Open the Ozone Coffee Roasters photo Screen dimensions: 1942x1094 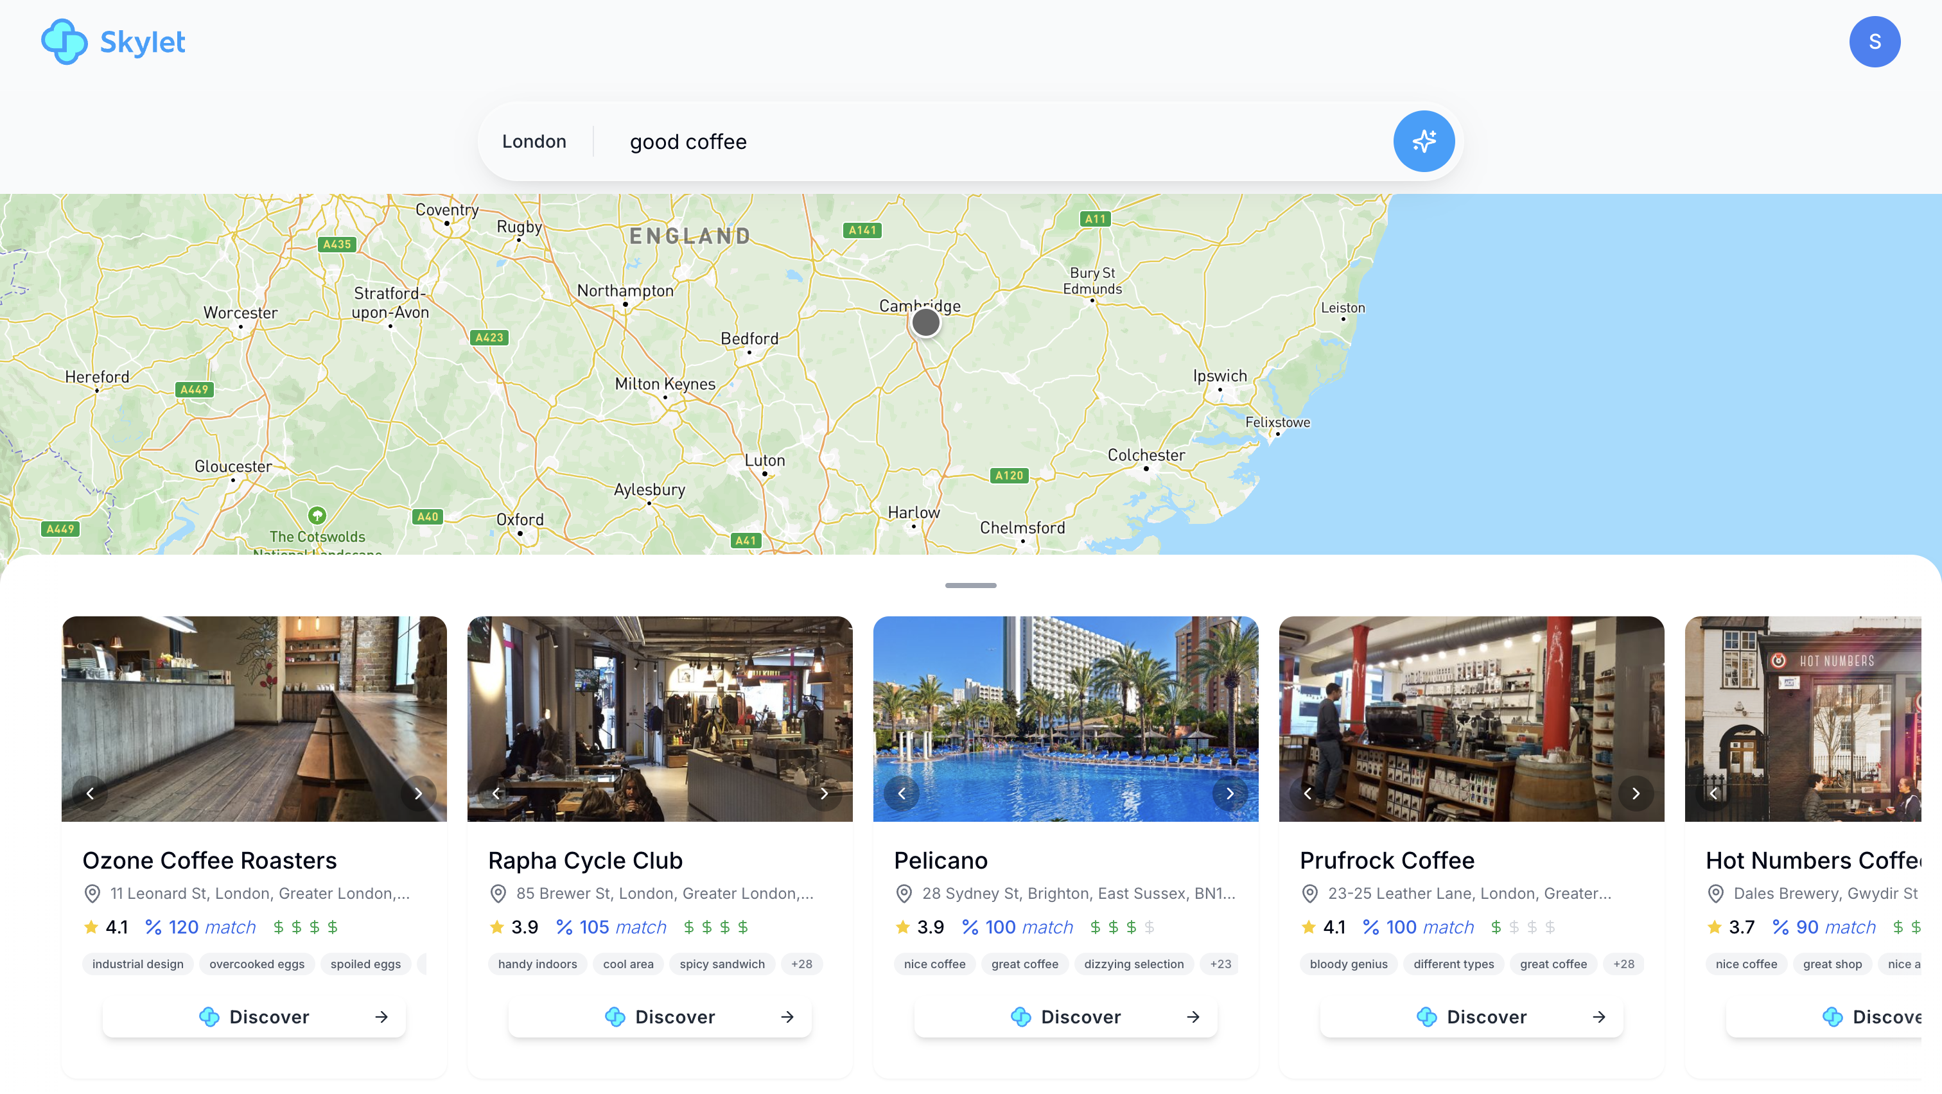point(254,719)
